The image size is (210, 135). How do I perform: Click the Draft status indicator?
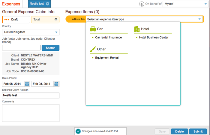tap(16, 19)
